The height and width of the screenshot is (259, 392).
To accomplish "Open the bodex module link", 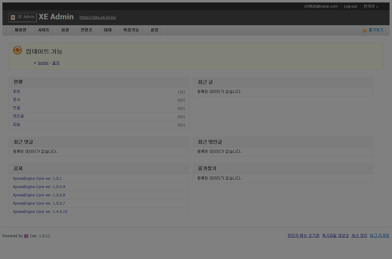I will [43, 63].
